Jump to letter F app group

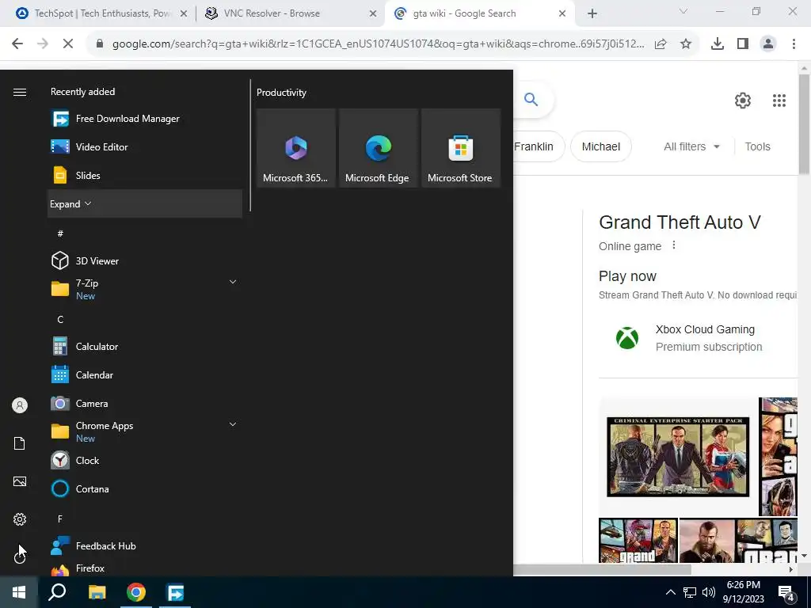(x=60, y=519)
